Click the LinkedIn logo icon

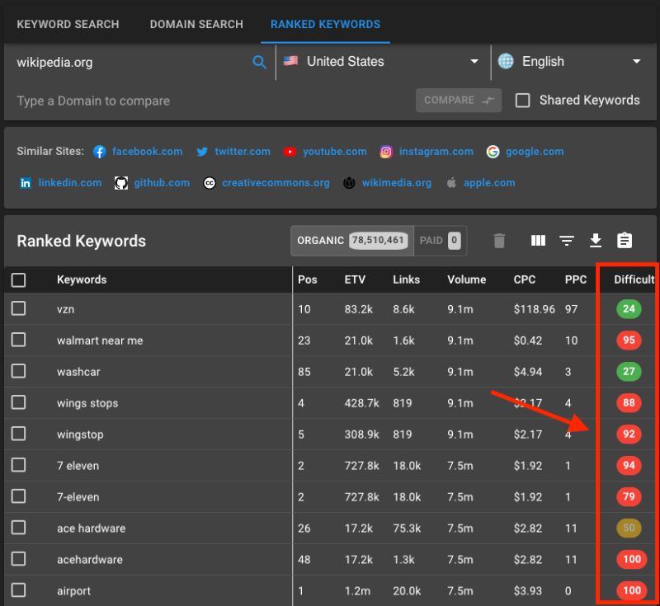(x=26, y=183)
